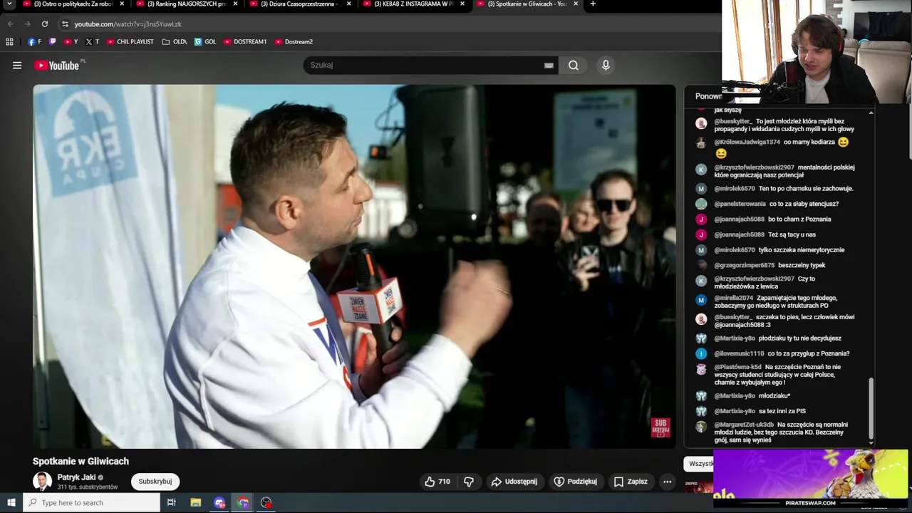Viewport: 912px width, 513px height.
Task: Reload the current page
Action: tap(44, 24)
